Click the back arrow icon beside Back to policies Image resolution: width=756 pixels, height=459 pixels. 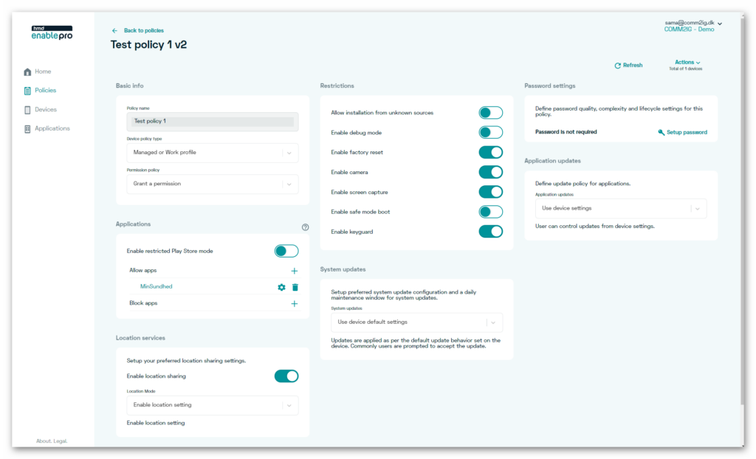(x=114, y=30)
